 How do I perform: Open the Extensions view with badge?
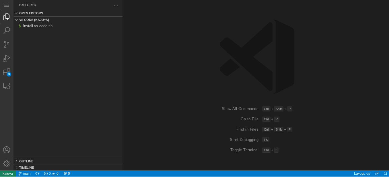coord(7,72)
